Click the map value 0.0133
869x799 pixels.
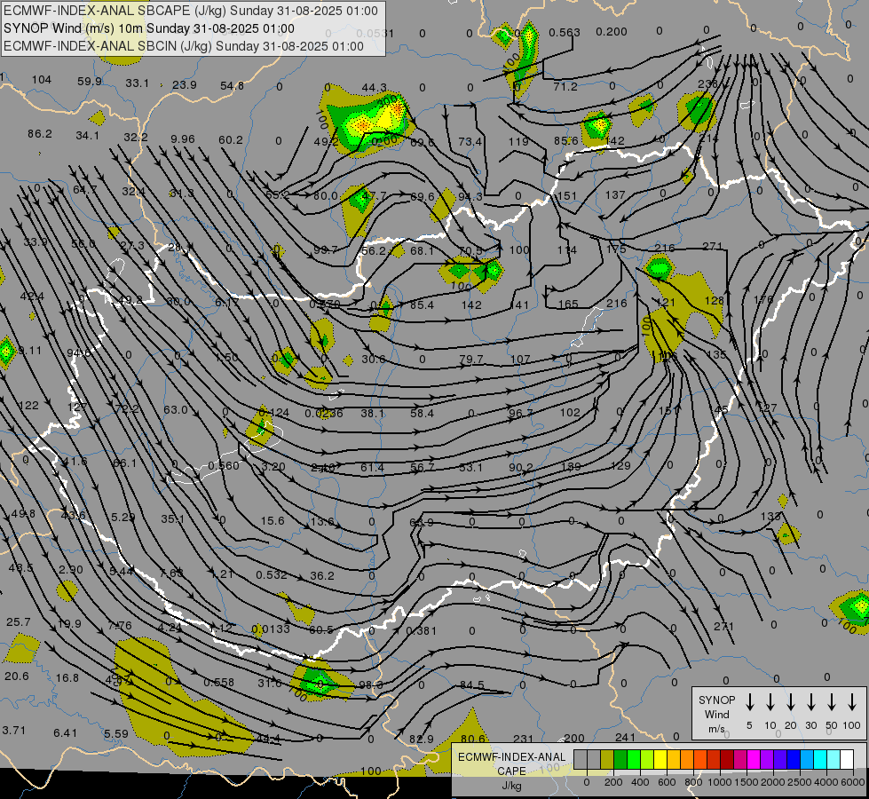point(271,629)
